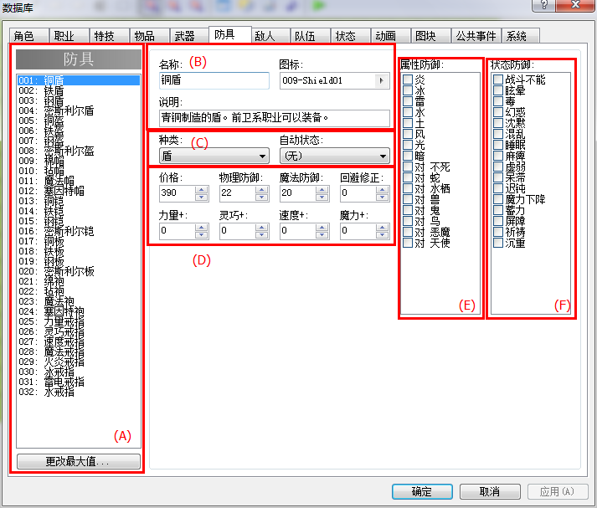
Task: Switch to the 武器 tab
Action: coord(189,36)
